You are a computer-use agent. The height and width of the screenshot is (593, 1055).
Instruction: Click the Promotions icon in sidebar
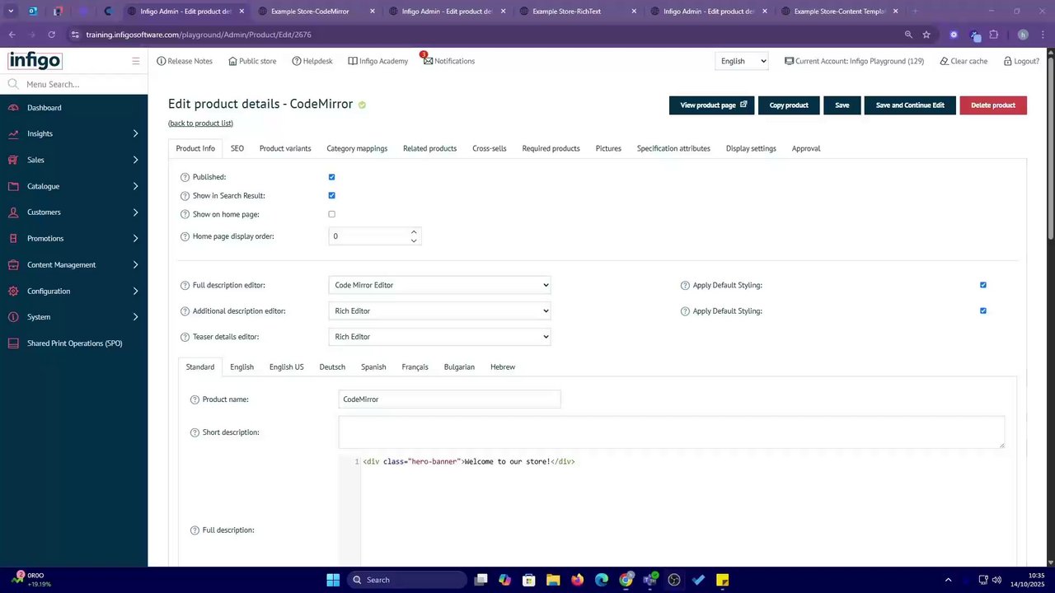[13, 239]
